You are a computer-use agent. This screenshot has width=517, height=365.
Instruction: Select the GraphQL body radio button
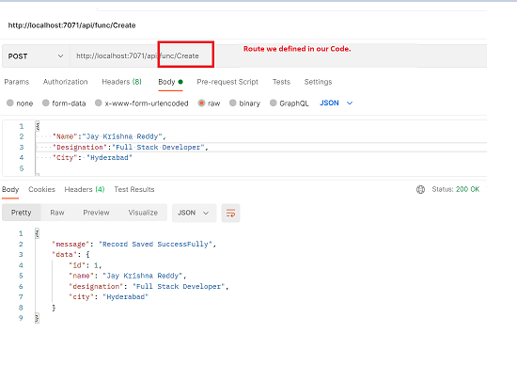pos(273,103)
